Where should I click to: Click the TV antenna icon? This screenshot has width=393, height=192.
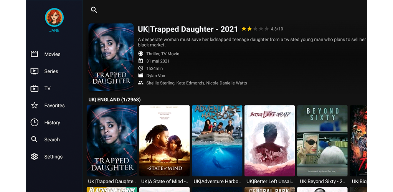(34, 88)
